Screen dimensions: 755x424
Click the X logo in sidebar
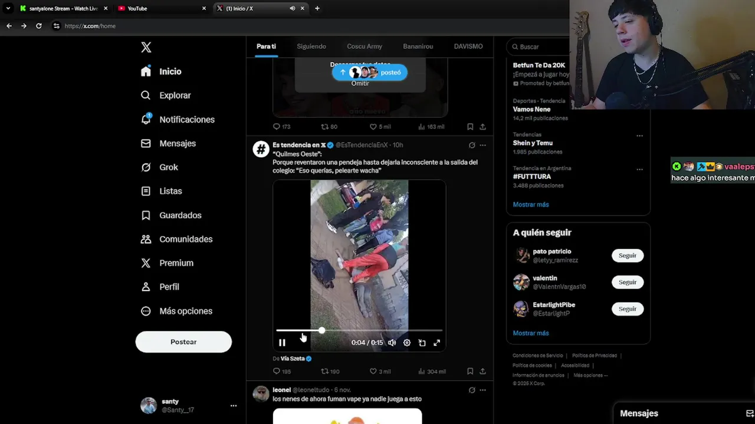click(146, 47)
